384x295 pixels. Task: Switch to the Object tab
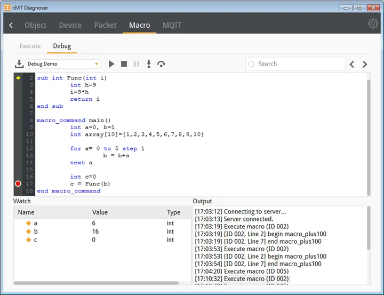(35, 25)
